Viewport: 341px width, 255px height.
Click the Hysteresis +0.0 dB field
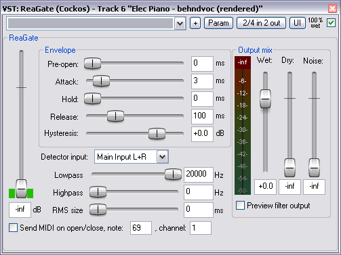coord(202,134)
